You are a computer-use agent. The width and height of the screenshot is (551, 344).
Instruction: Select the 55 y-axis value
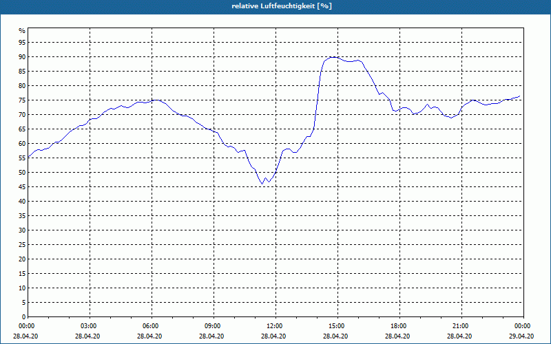pos(22,158)
